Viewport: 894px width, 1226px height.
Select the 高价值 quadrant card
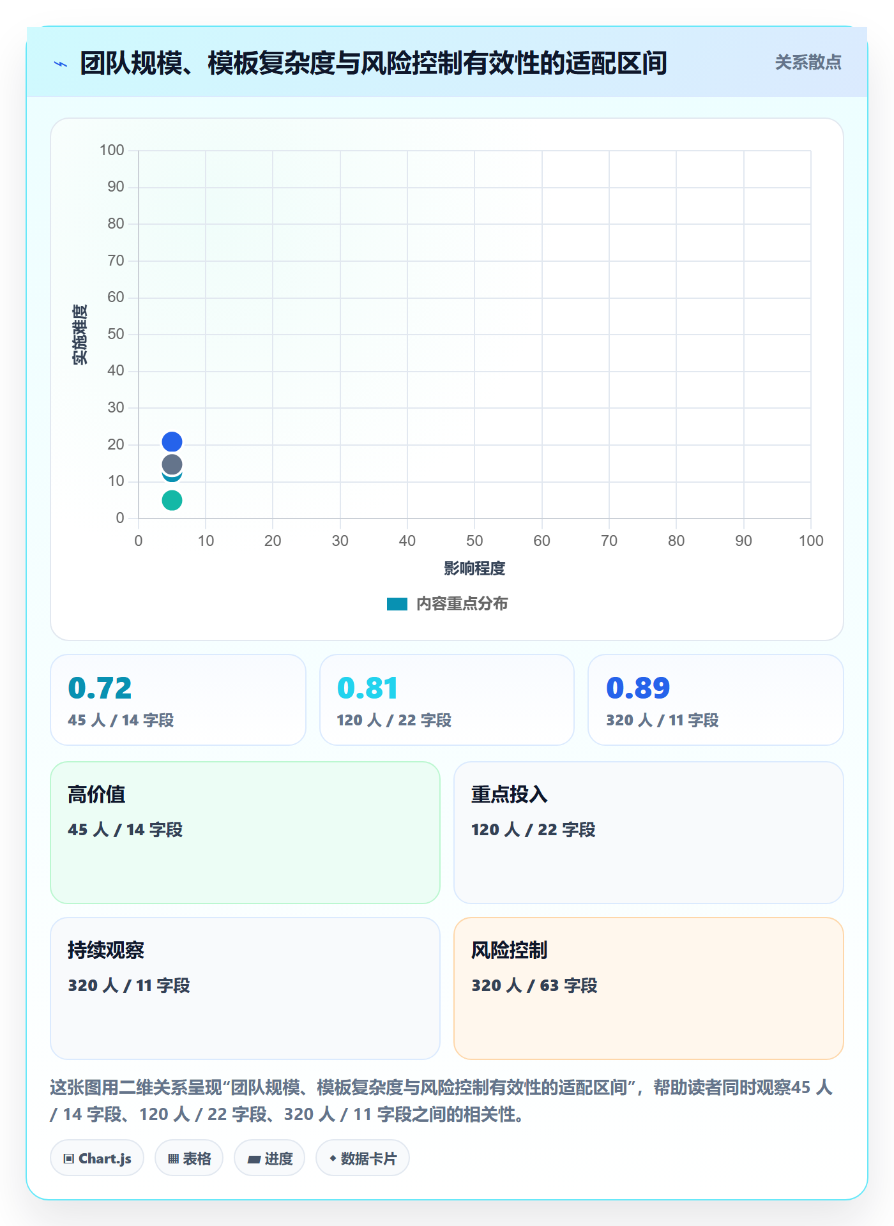click(x=245, y=833)
